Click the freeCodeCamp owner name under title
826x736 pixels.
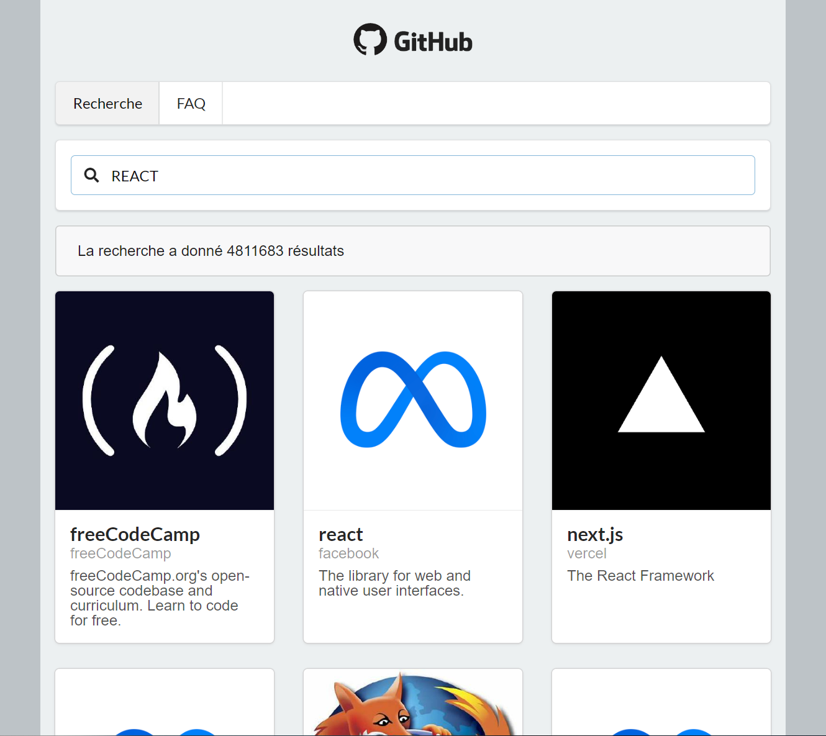(x=120, y=553)
